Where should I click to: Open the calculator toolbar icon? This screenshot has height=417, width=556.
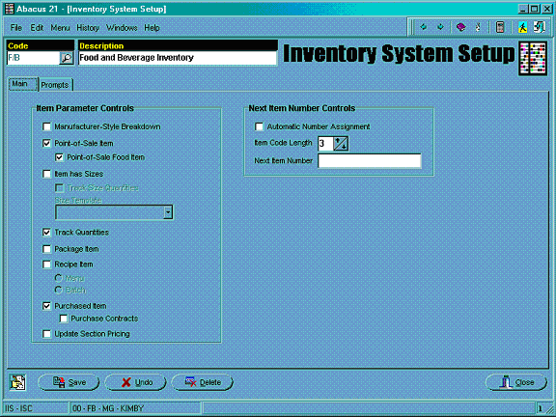pos(500,27)
